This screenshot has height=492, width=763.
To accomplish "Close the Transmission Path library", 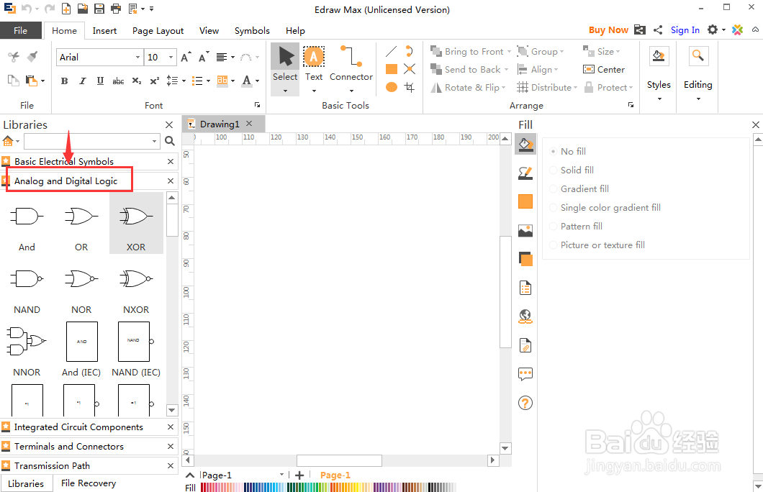I will pyautogui.click(x=171, y=466).
